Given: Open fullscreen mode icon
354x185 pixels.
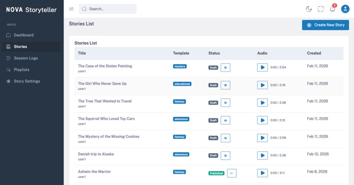Looking at the screenshot, I should pyautogui.click(x=321, y=9).
